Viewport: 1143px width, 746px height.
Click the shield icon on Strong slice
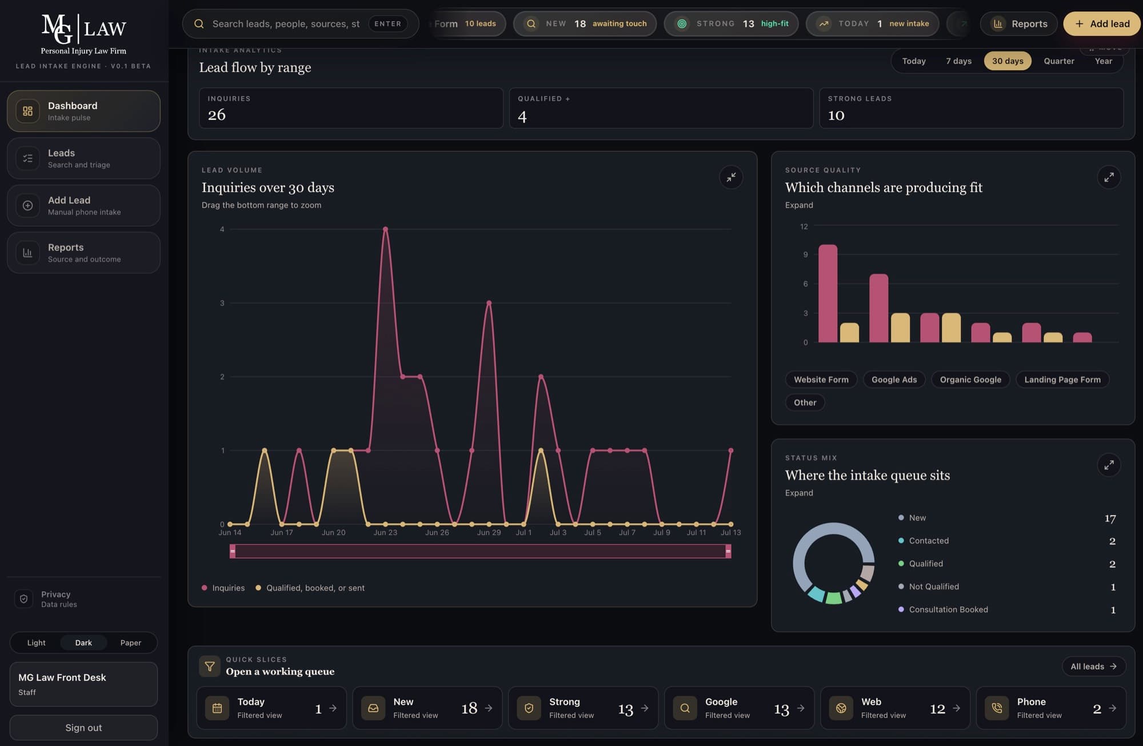click(529, 708)
